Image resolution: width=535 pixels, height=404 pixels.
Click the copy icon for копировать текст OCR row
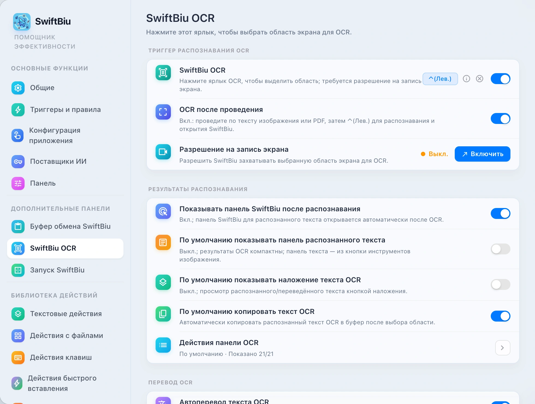point(163,314)
